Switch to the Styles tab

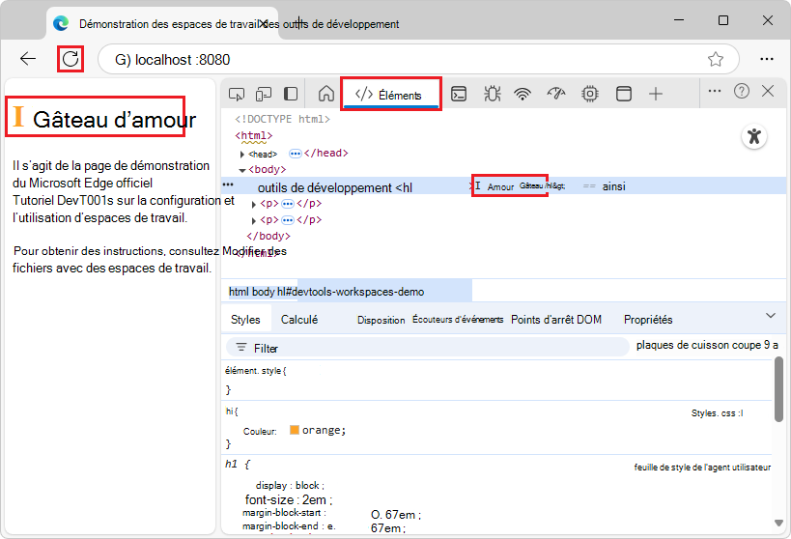pyautogui.click(x=245, y=320)
